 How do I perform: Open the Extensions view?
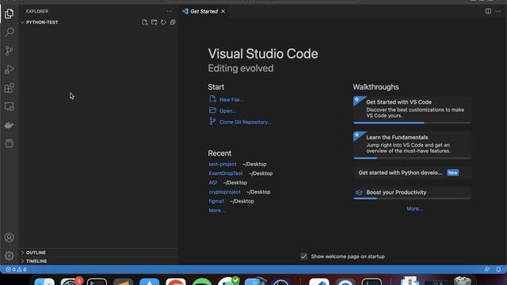coord(9,88)
